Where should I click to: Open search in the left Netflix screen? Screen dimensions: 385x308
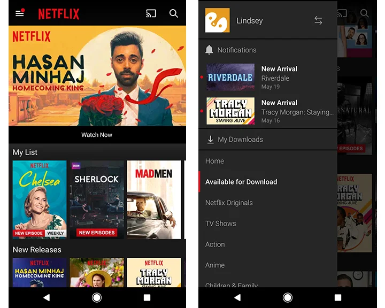[x=174, y=13]
